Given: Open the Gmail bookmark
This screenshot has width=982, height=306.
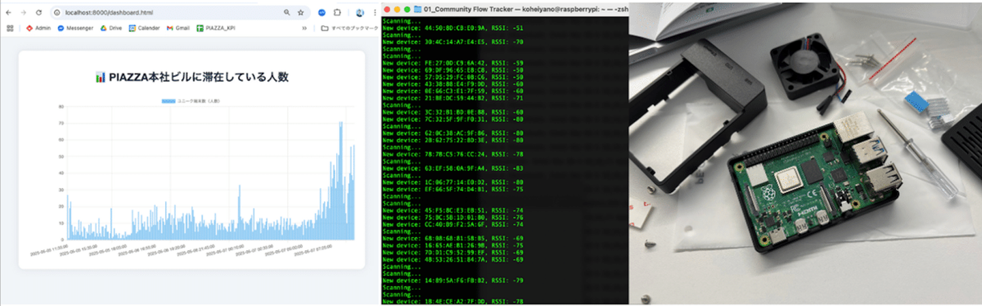Looking at the screenshot, I should coord(179,28).
